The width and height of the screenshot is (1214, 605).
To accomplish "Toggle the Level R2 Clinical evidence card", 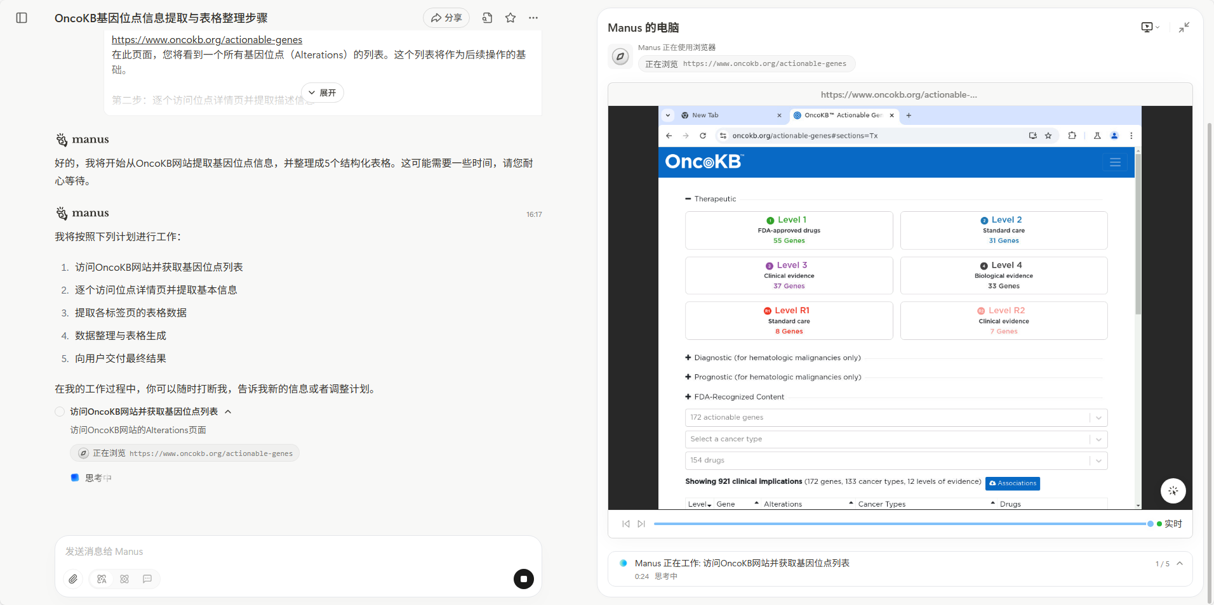I will pyautogui.click(x=1004, y=321).
